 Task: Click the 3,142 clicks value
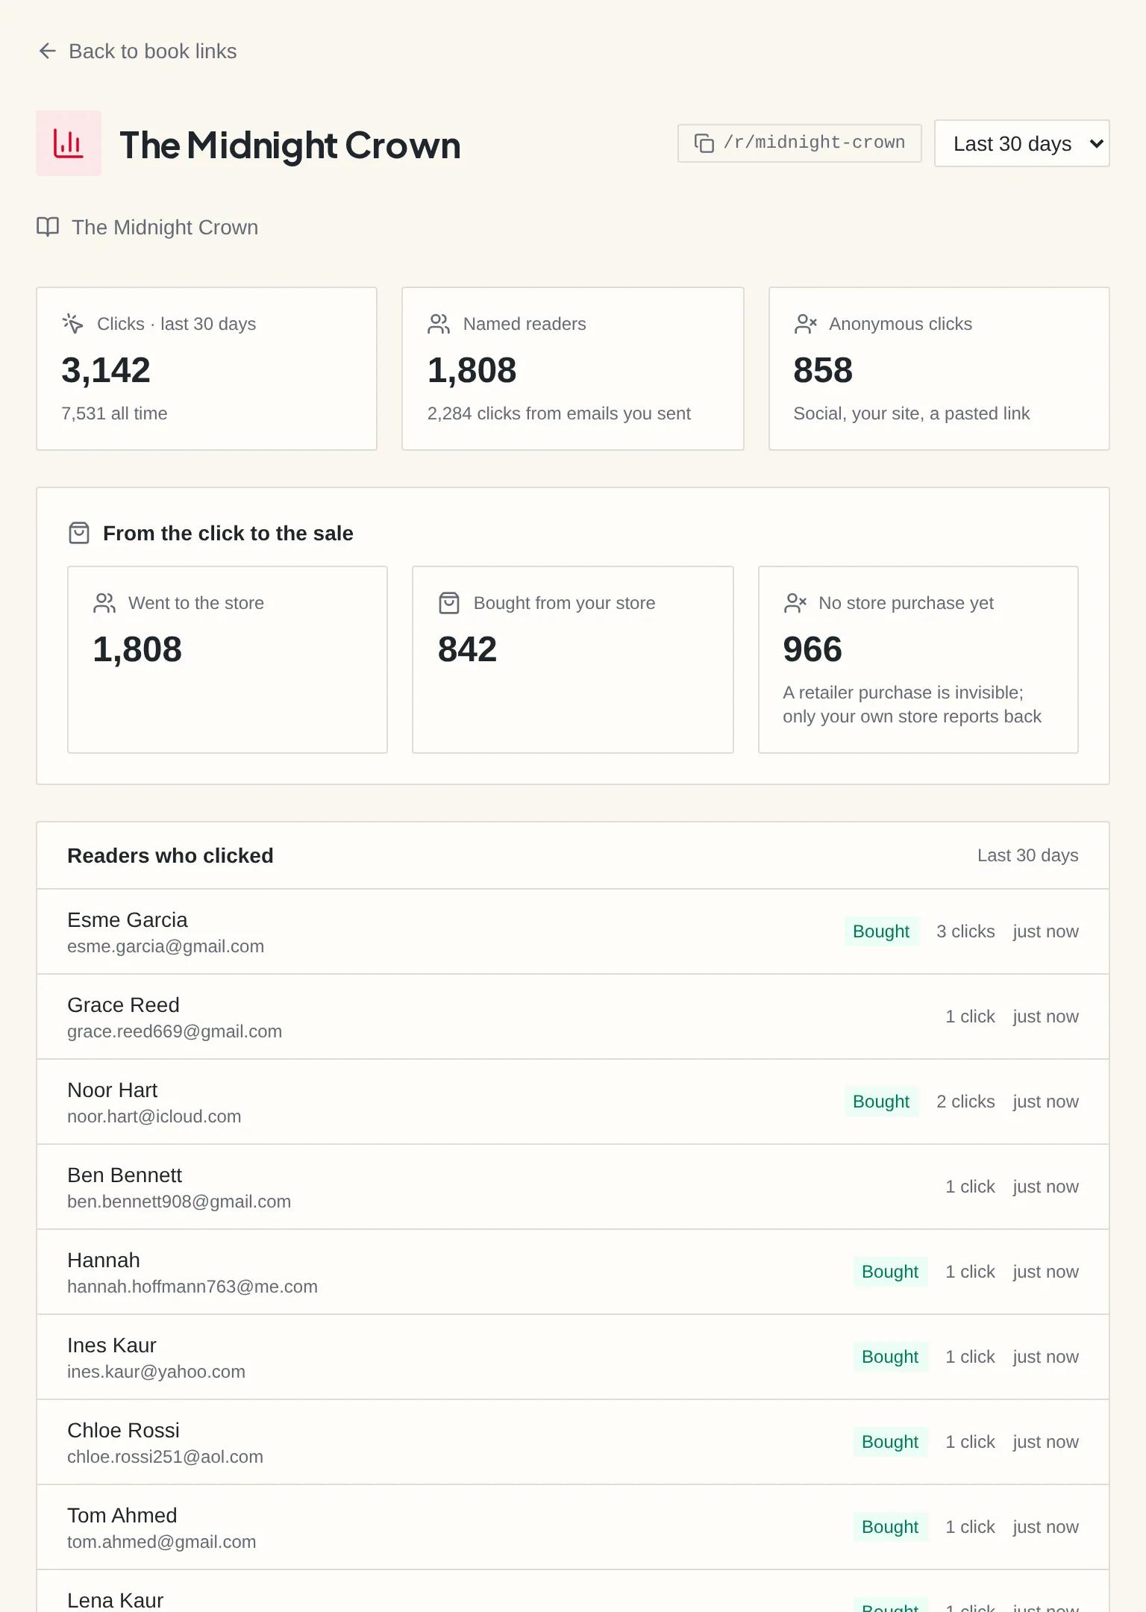[106, 370]
